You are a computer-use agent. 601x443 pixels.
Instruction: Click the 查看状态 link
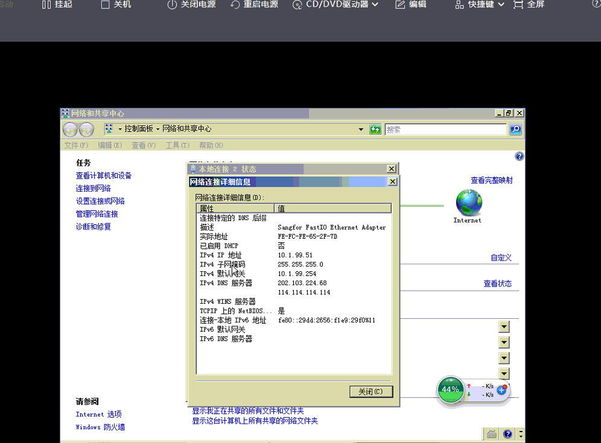(x=497, y=284)
